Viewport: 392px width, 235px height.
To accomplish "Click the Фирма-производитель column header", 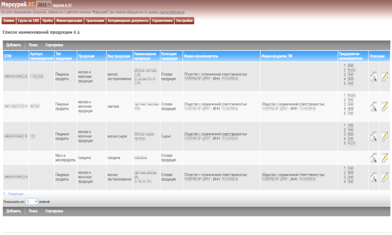I will (x=221, y=56).
